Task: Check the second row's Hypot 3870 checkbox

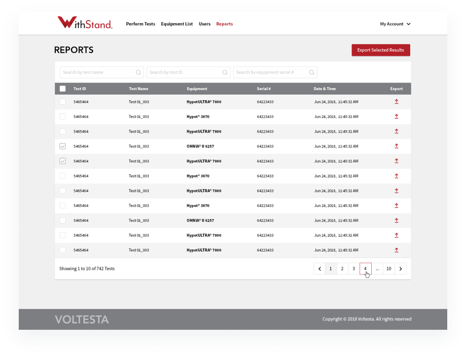Action: coord(62,116)
